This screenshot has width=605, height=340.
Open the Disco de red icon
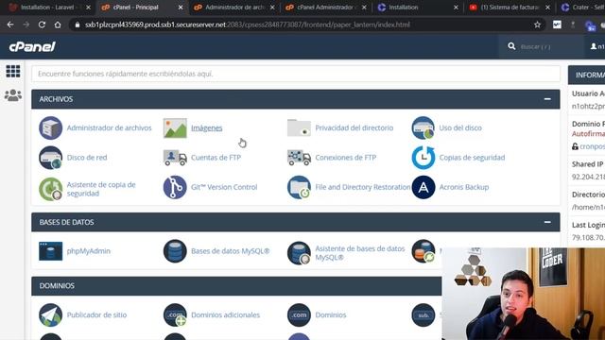coord(50,158)
